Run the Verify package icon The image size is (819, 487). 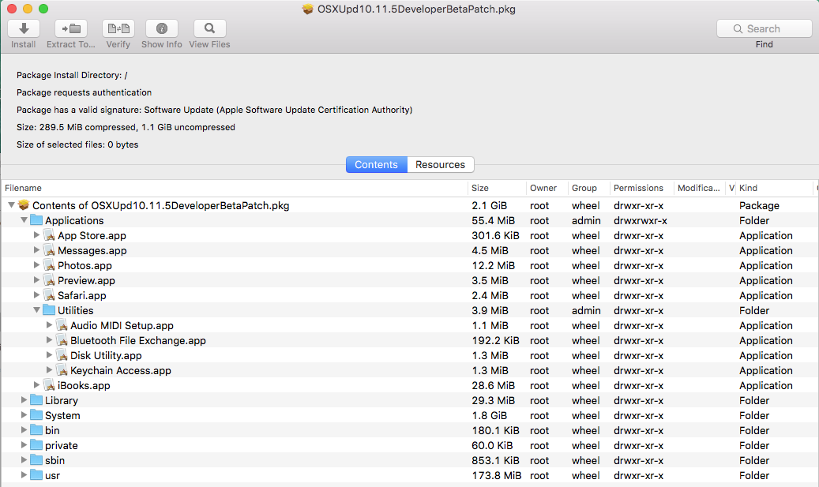[x=118, y=28]
